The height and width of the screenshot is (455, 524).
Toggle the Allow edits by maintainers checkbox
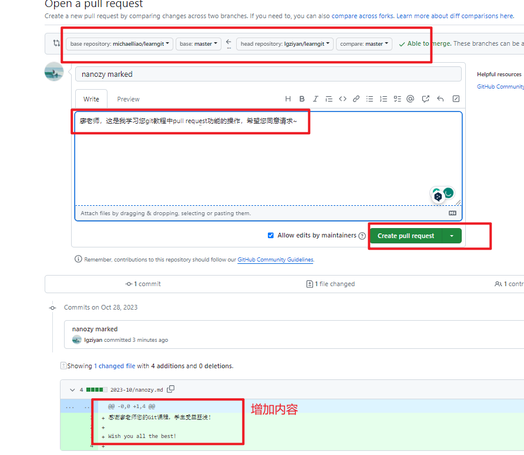271,236
